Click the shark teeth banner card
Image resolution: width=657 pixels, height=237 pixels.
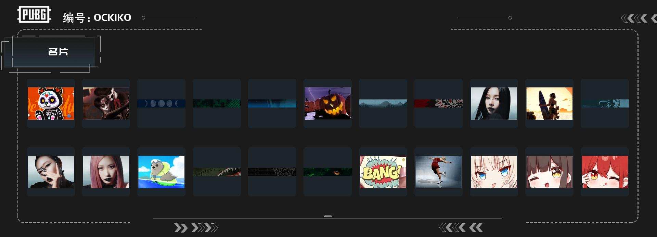coord(217,172)
